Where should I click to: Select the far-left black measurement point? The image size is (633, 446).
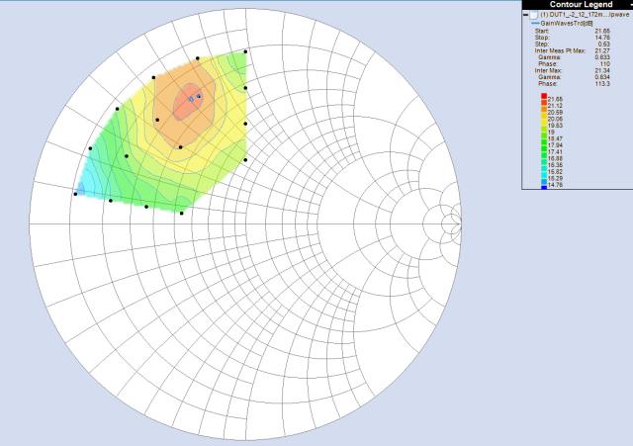[x=75, y=194]
